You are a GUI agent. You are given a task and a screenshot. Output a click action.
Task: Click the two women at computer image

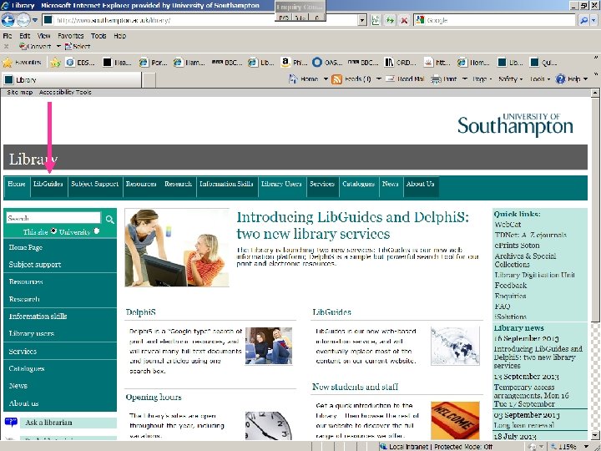pos(177,248)
